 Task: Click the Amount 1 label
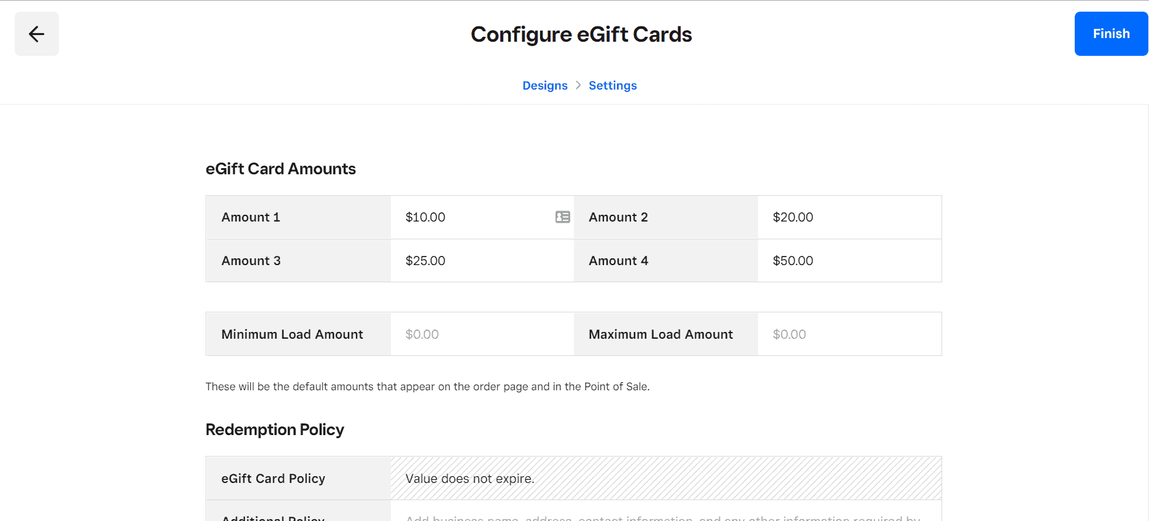(x=251, y=217)
